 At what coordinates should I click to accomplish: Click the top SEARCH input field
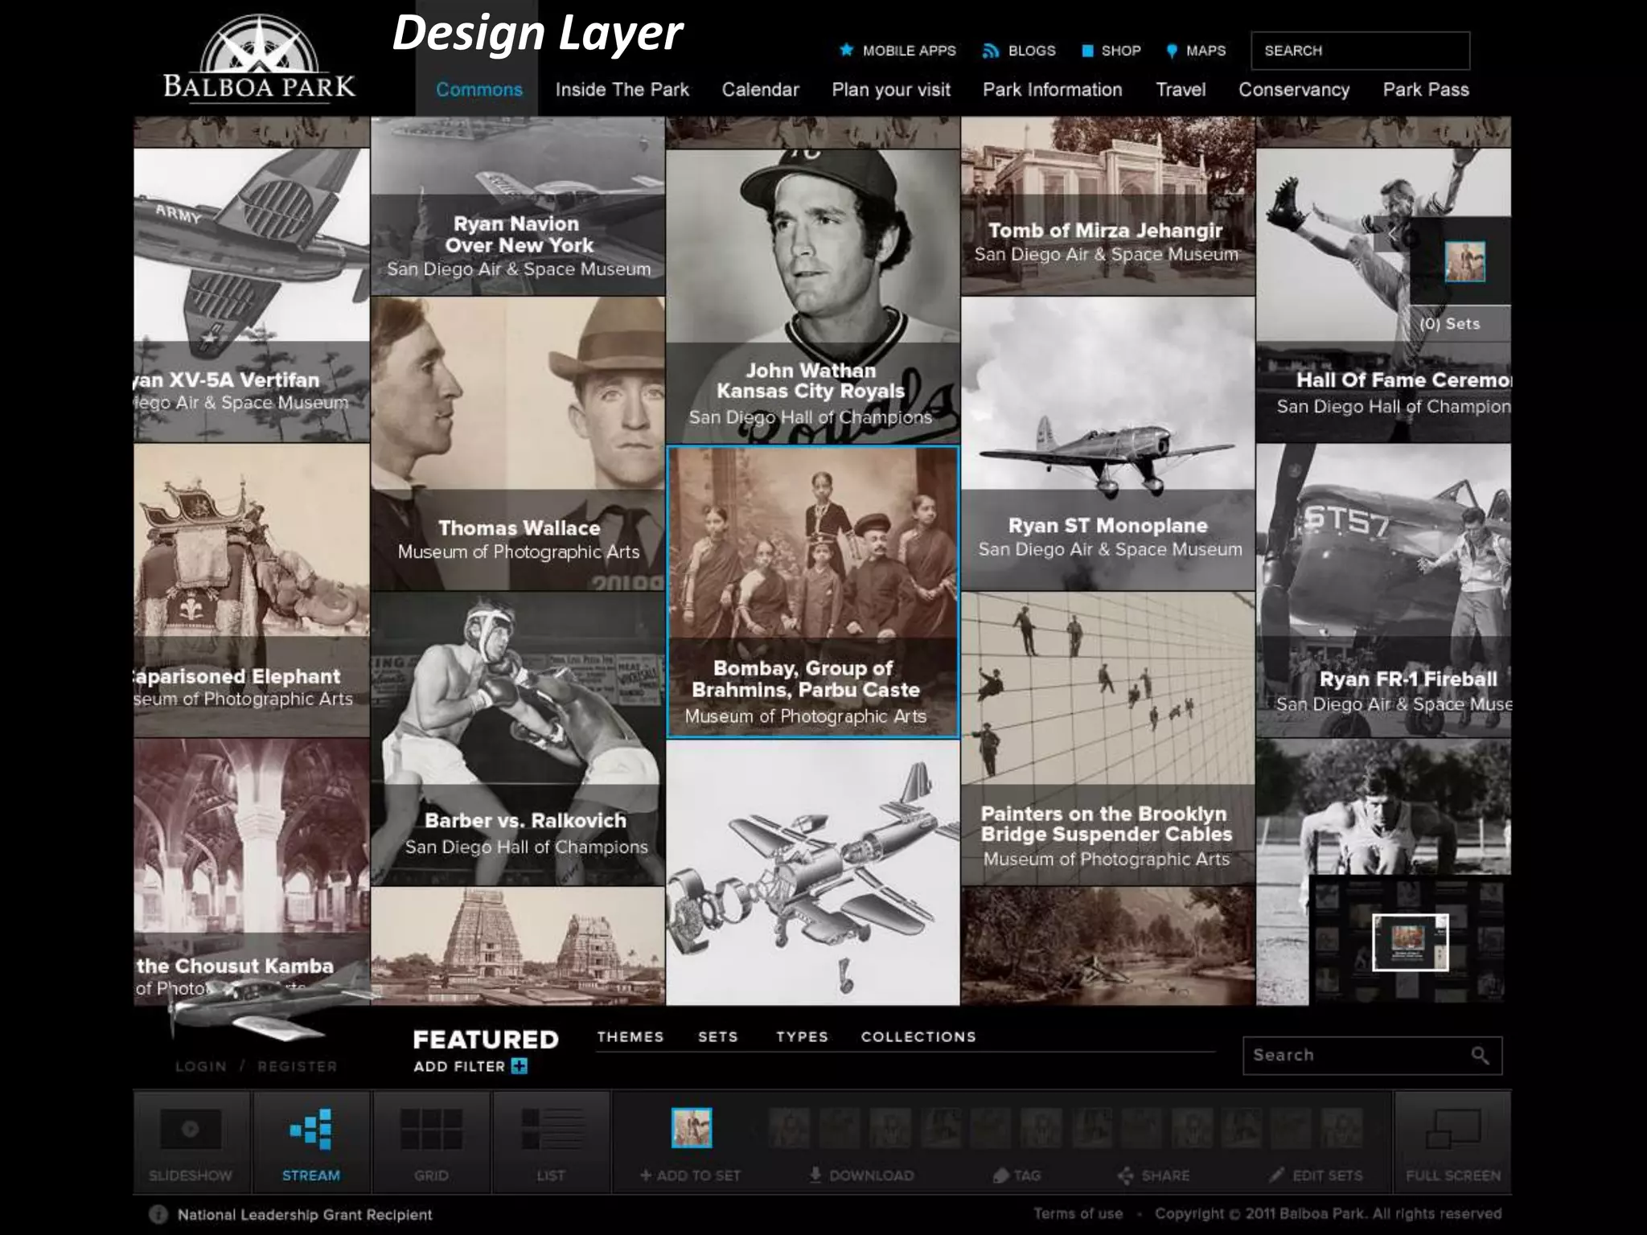pos(1360,51)
